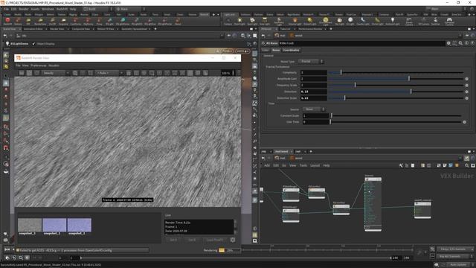Click the Complexity value field
This screenshot has height=268, width=476.
pyautogui.click(x=314, y=73)
